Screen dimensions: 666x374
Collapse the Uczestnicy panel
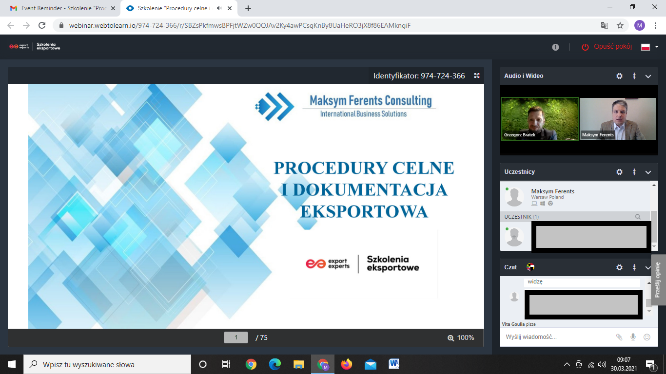point(648,172)
